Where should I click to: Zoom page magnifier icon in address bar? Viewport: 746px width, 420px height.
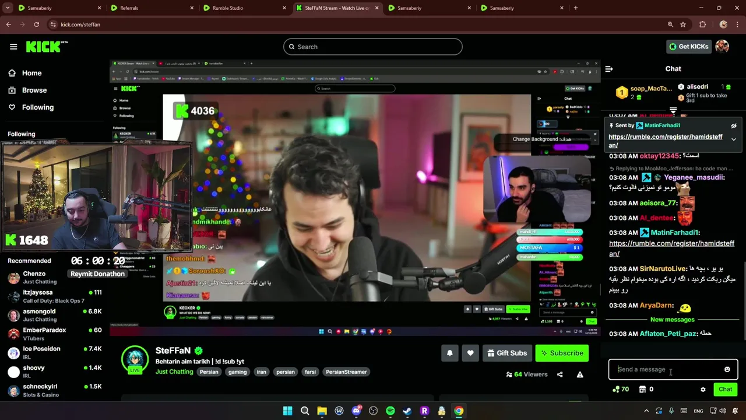(670, 24)
